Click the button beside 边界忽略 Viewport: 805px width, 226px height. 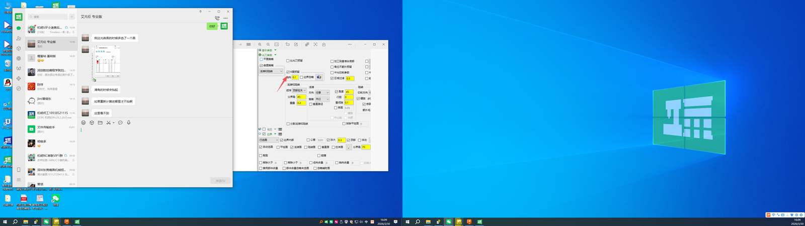[319, 77]
